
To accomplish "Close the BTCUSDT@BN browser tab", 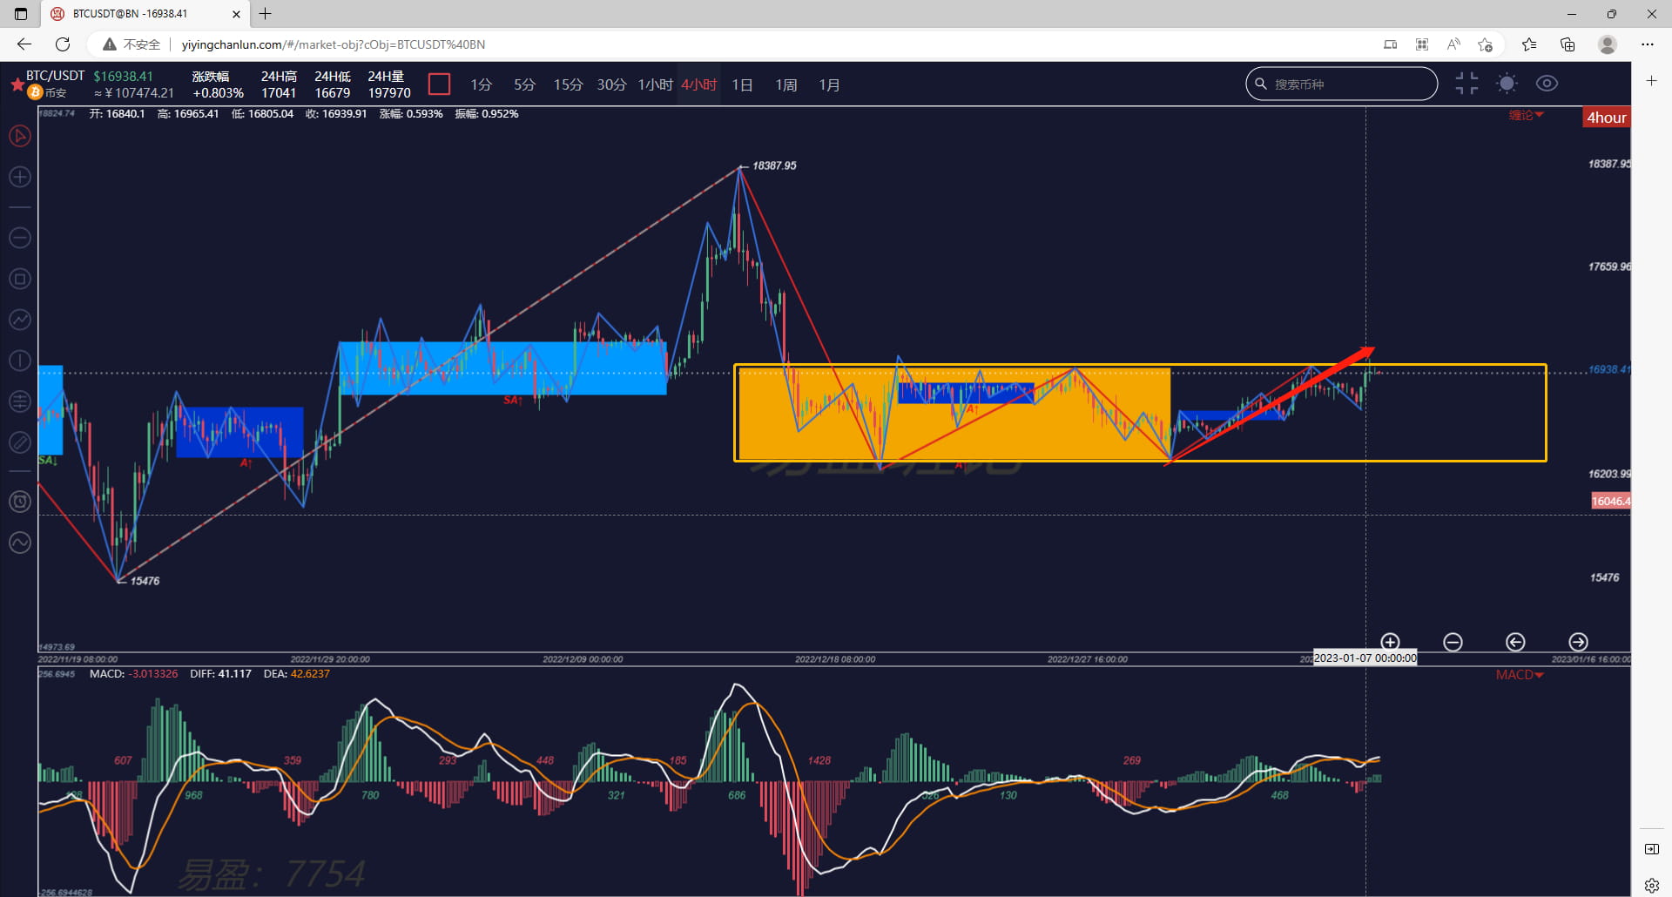I will point(236,14).
